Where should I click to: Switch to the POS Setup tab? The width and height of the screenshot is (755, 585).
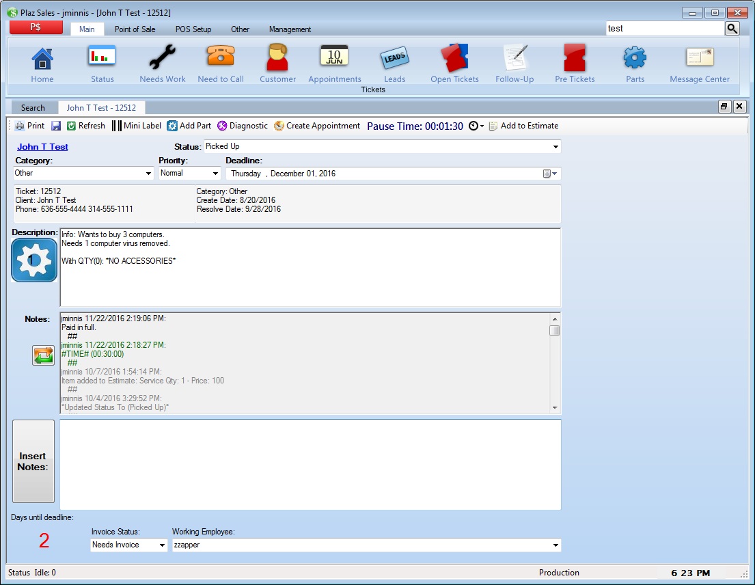pos(193,29)
